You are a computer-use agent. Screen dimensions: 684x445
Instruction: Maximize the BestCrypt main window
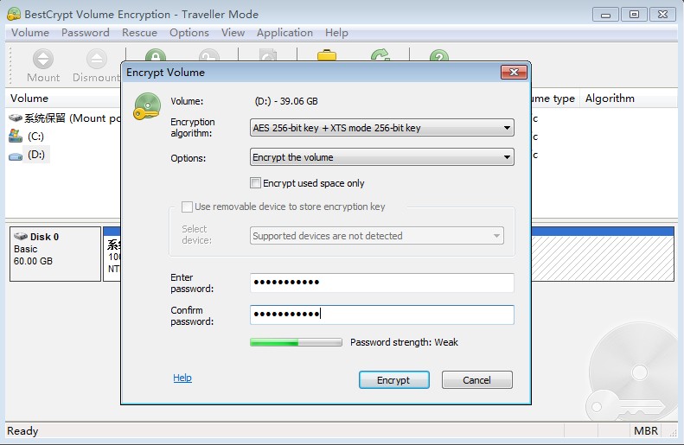point(634,15)
